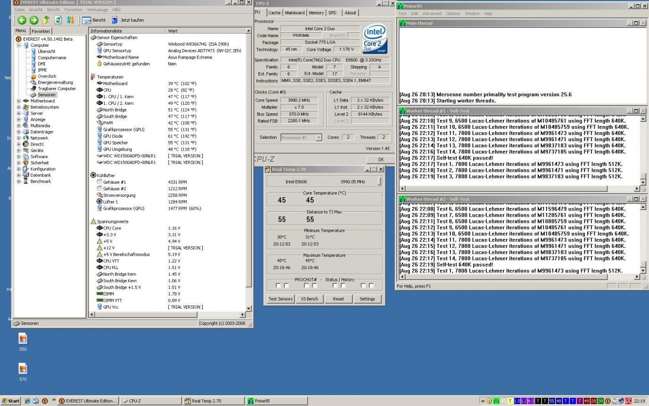Click the Kühllüfter fan section icon

click(93, 175)
